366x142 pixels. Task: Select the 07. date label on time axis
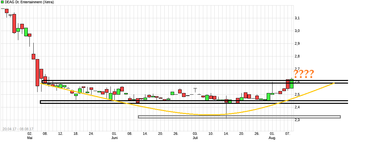pyautogui.click(x=288, y=134)
